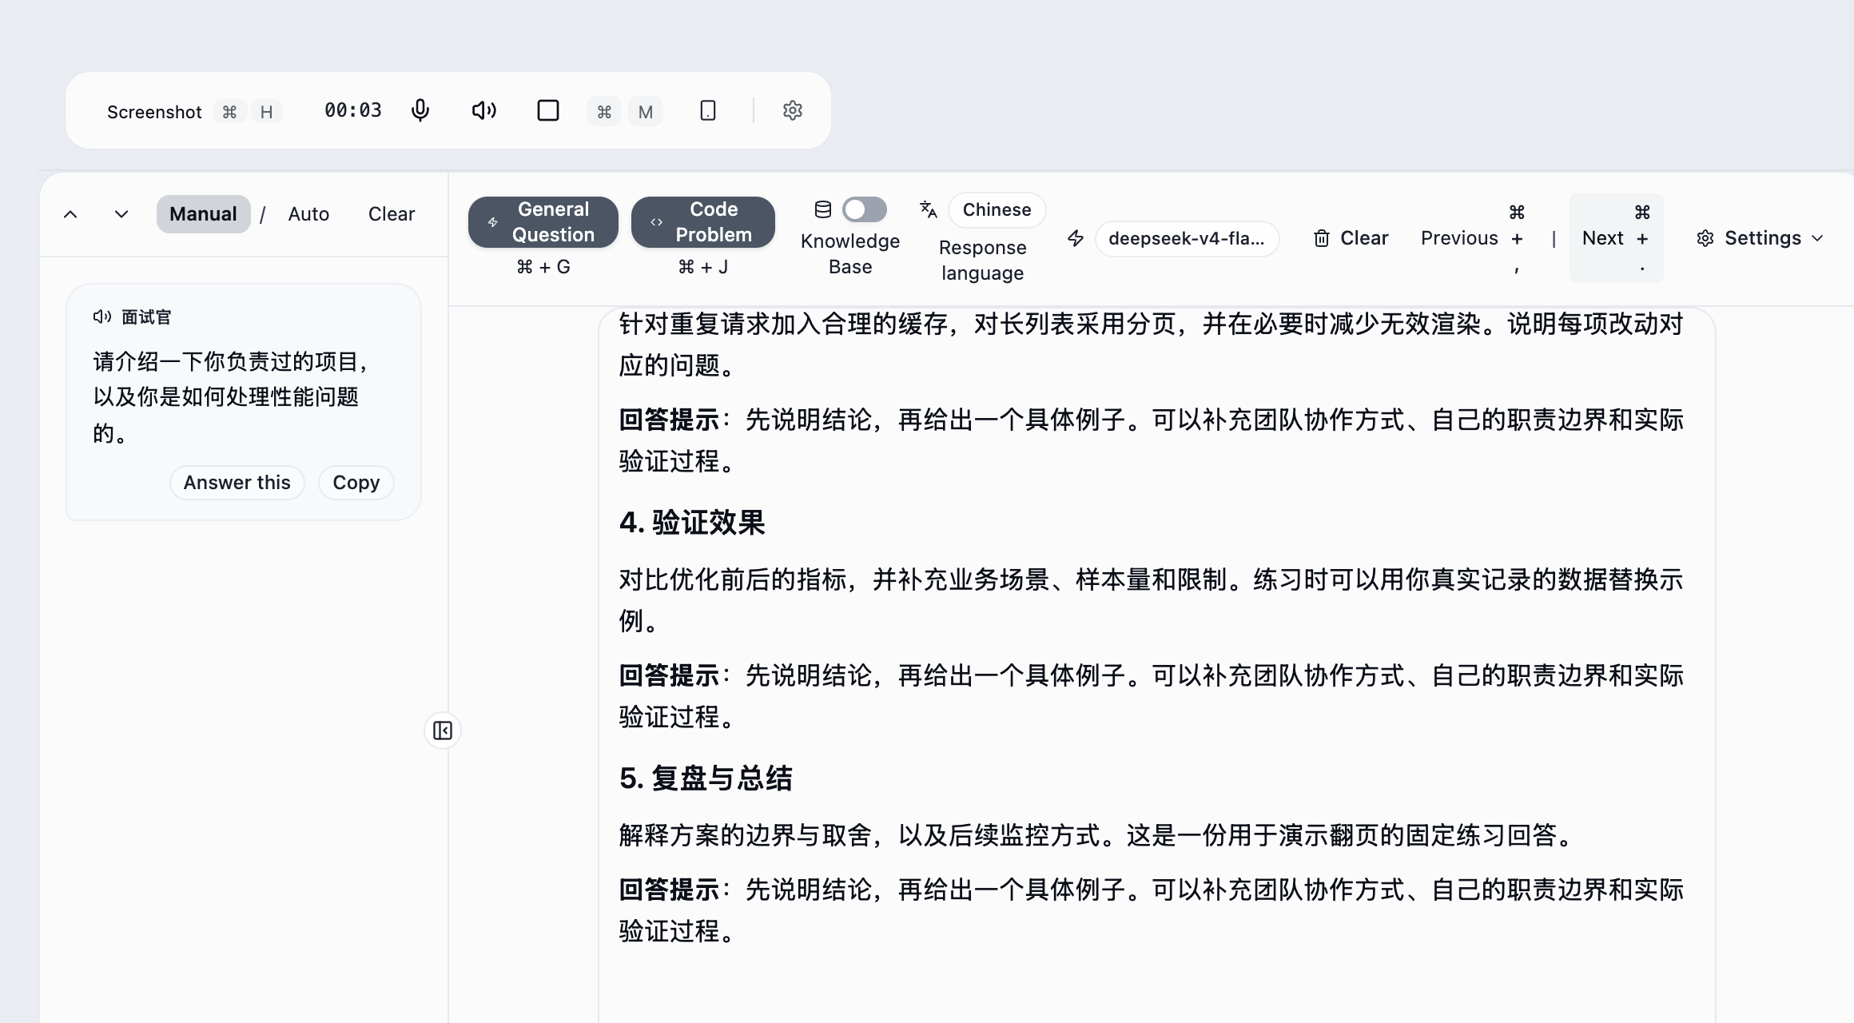Open the gear settings in floating toolbar

point(793,110)
